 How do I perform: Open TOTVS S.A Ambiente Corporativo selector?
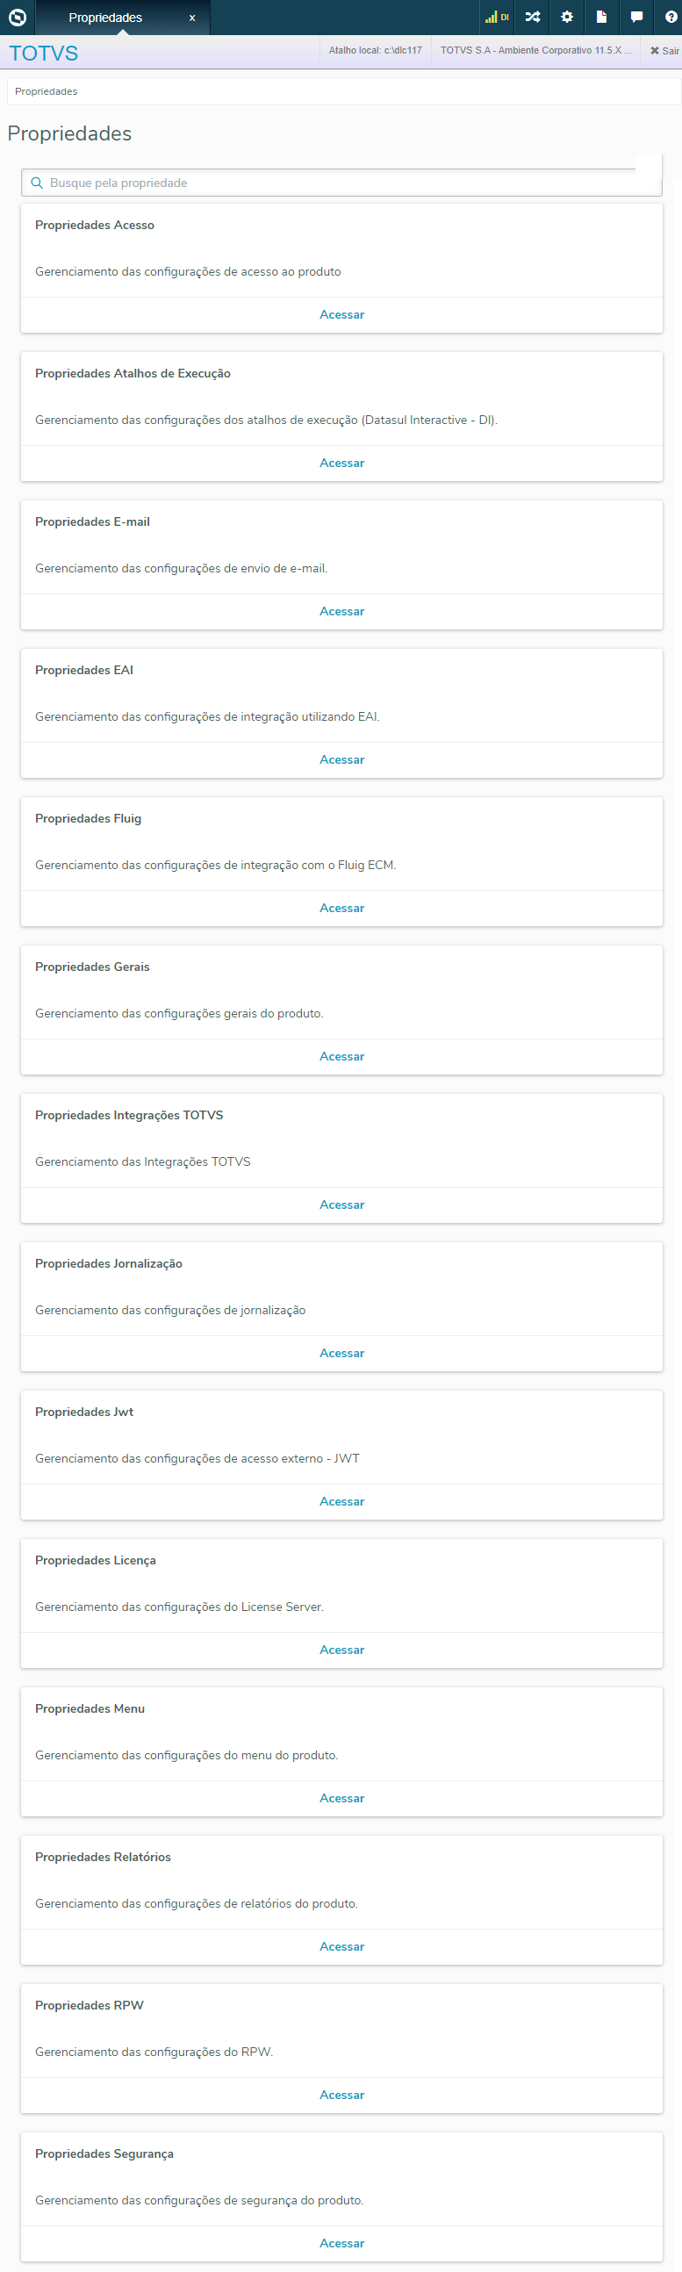coord(535,51)
